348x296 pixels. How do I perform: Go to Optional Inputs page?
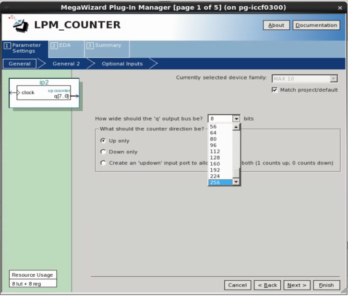122,64
